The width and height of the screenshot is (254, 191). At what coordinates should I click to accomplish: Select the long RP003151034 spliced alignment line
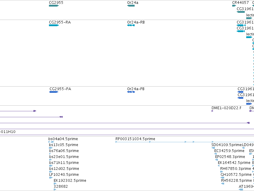pyautogui.click(x=164, y=142)
